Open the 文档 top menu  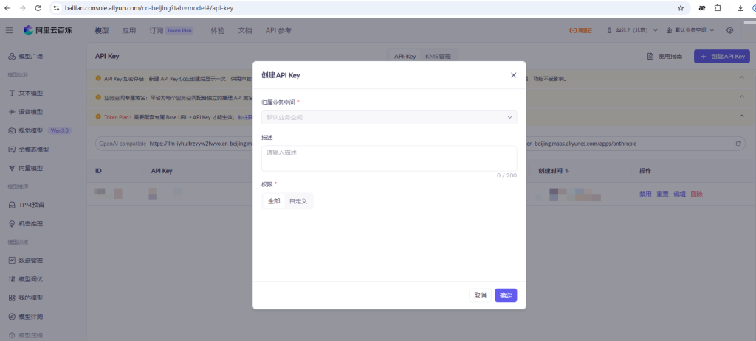tap(245, 30)
